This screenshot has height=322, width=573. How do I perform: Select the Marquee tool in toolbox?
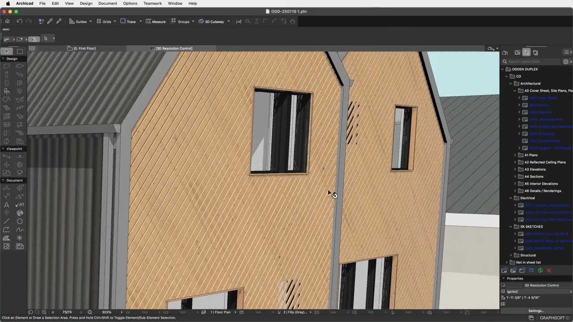(x=20, y=51)
